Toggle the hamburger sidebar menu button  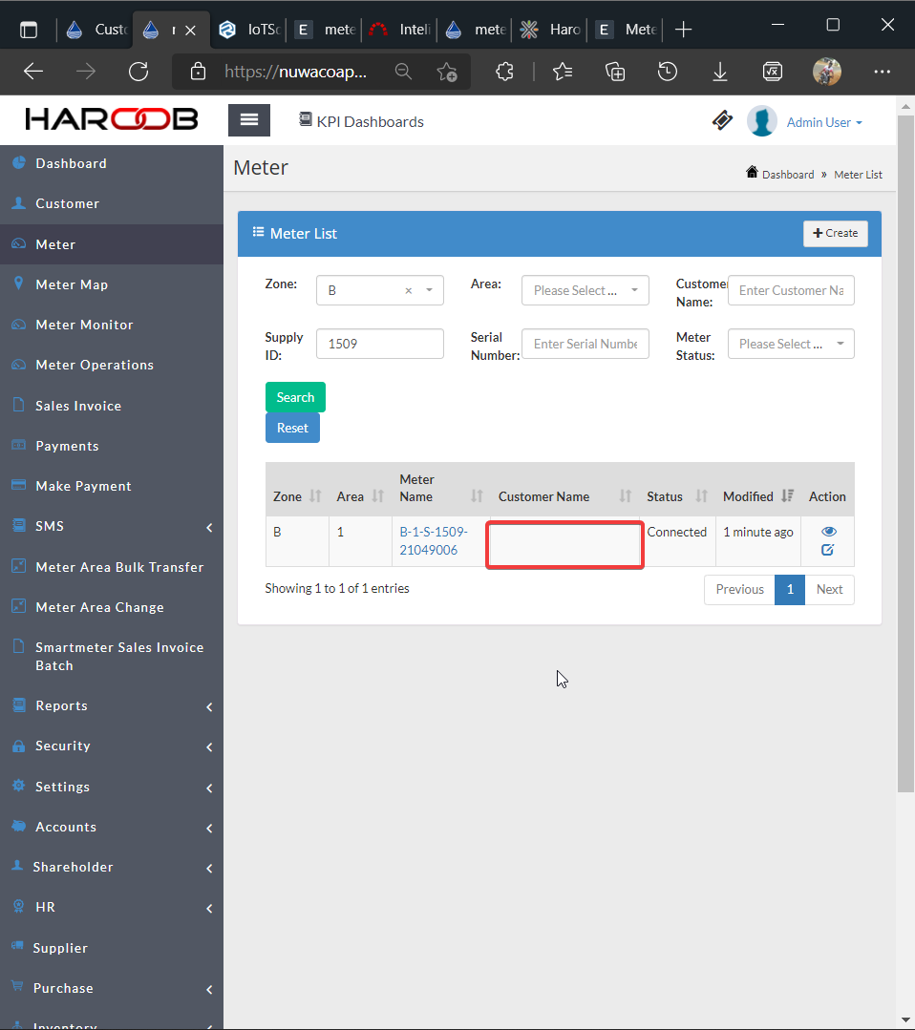coord(249,119)
